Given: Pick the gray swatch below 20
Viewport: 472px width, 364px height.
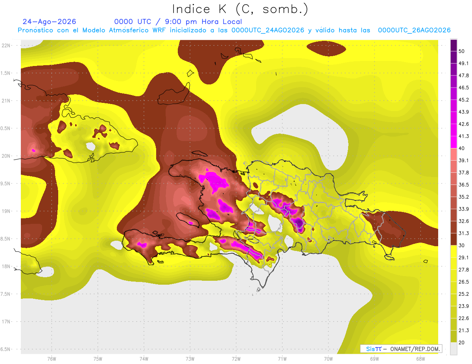Looking at the screenshot, I should click(x=454, y=348).
